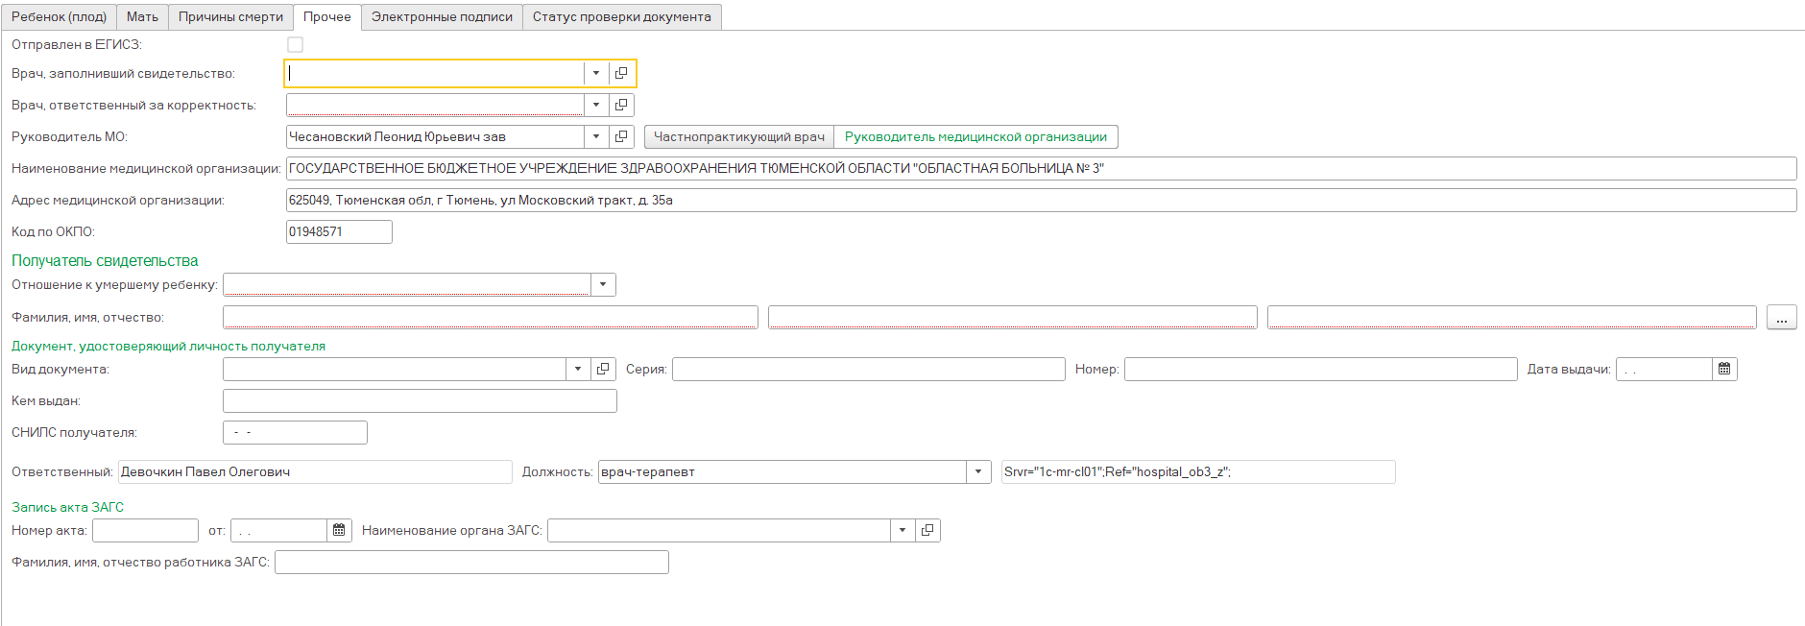Click open icon beside Вид документа field
This screenshot has width=1805, height=626.
click(x=603, y=370)
